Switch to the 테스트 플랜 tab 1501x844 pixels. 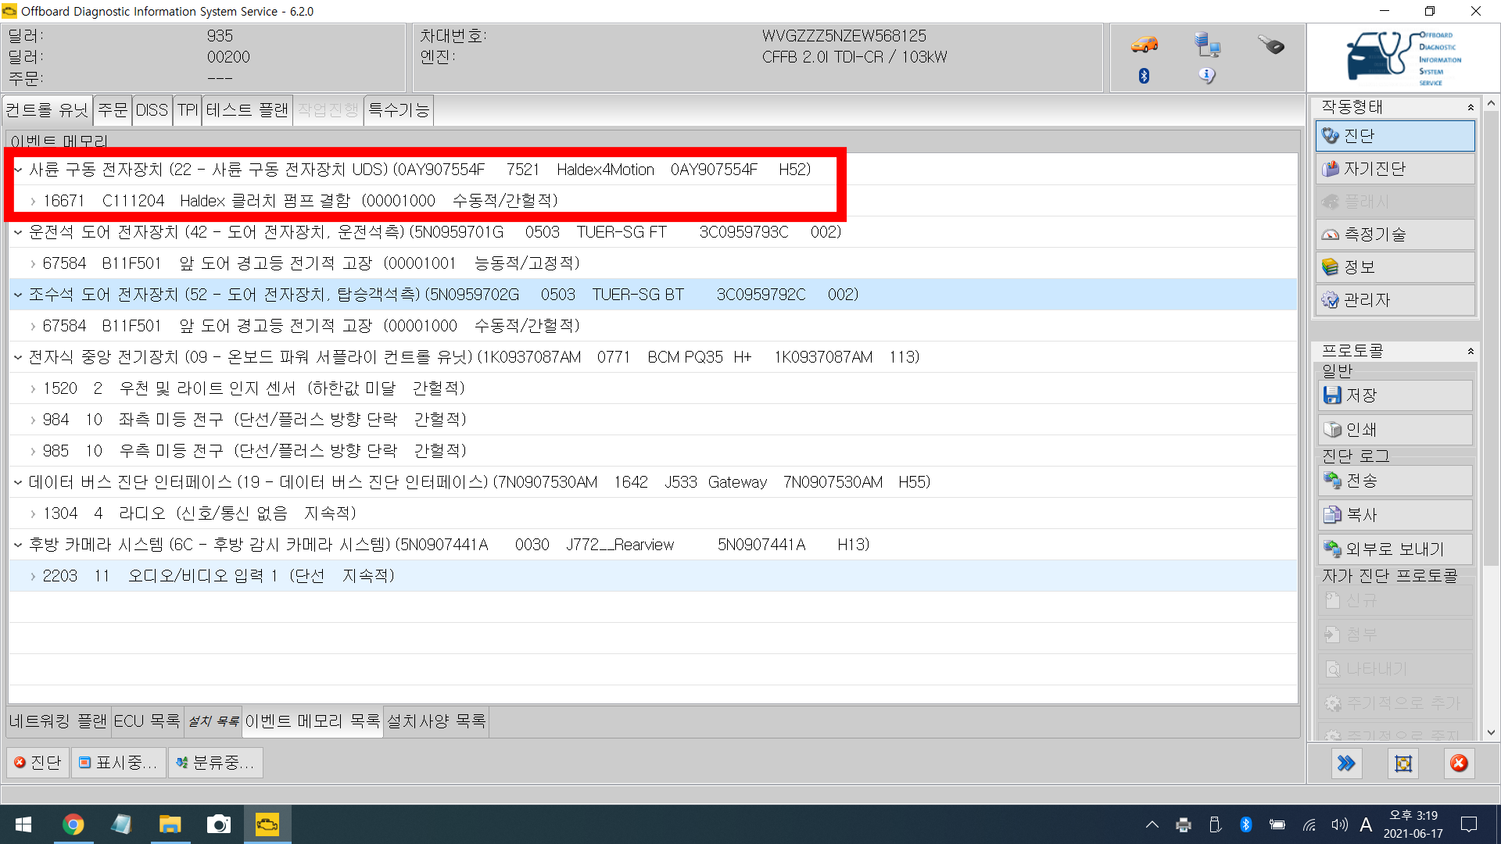tap(247, 110)
